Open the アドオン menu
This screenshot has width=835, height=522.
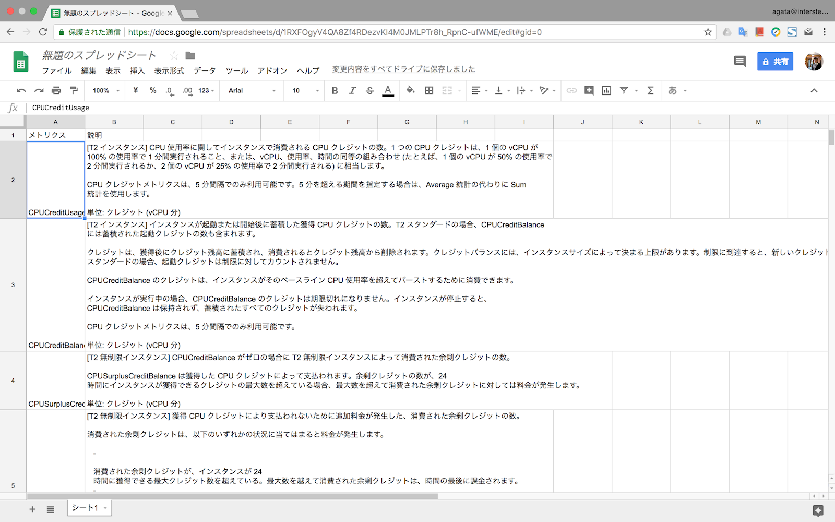272,70
